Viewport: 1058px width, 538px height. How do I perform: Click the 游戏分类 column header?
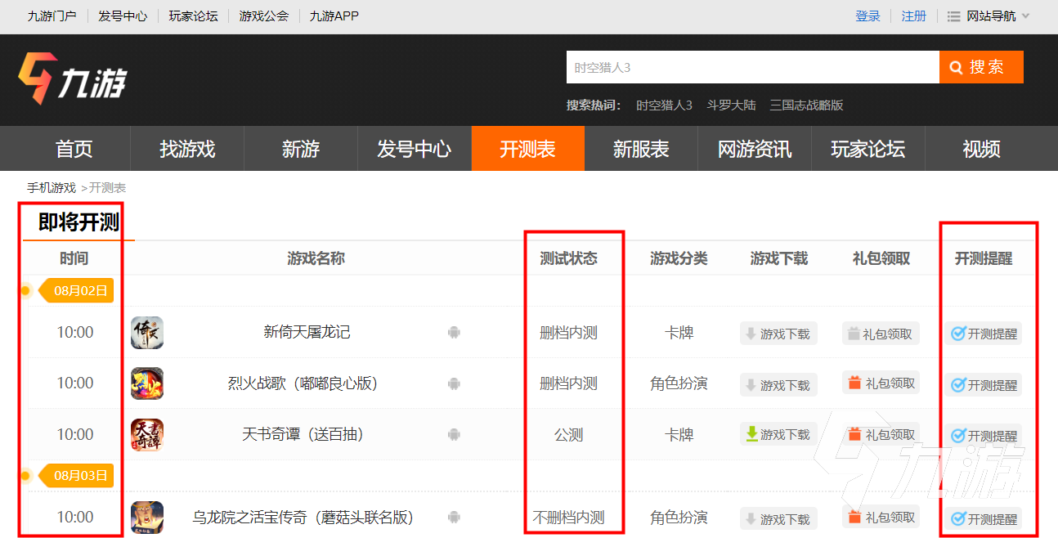pos(679,258)
